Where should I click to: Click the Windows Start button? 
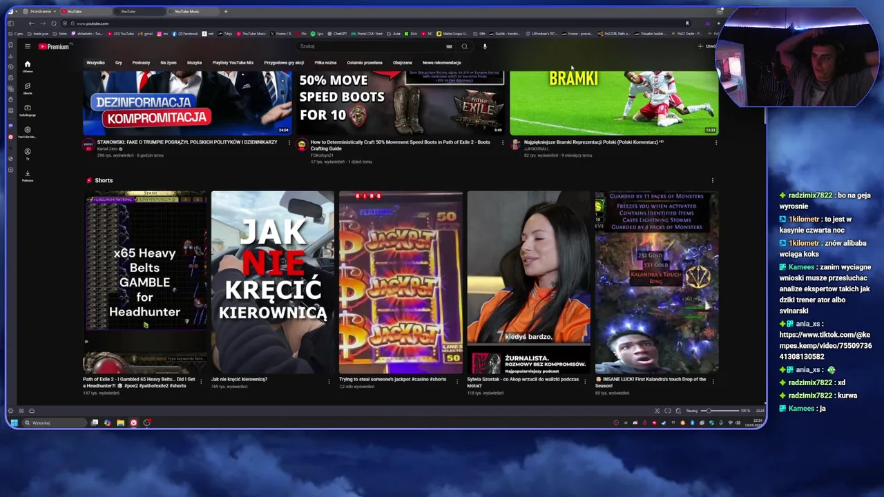point(14,422)
